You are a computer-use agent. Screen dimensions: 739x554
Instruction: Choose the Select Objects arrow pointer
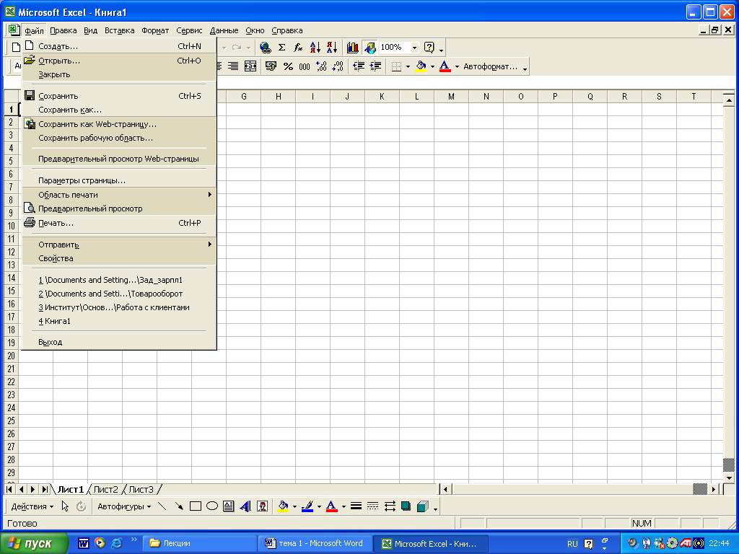(65, 506)
